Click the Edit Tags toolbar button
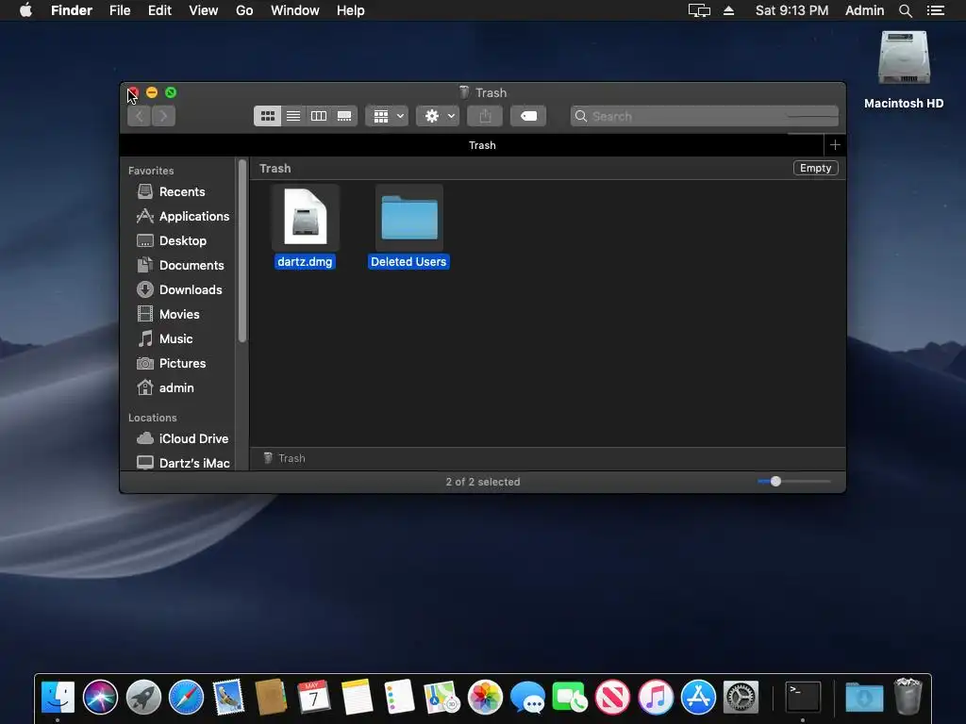 tap(528, 116)
